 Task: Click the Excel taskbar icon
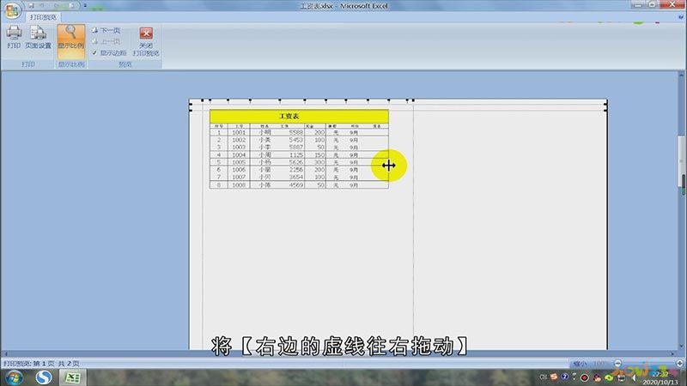[72, 377]
